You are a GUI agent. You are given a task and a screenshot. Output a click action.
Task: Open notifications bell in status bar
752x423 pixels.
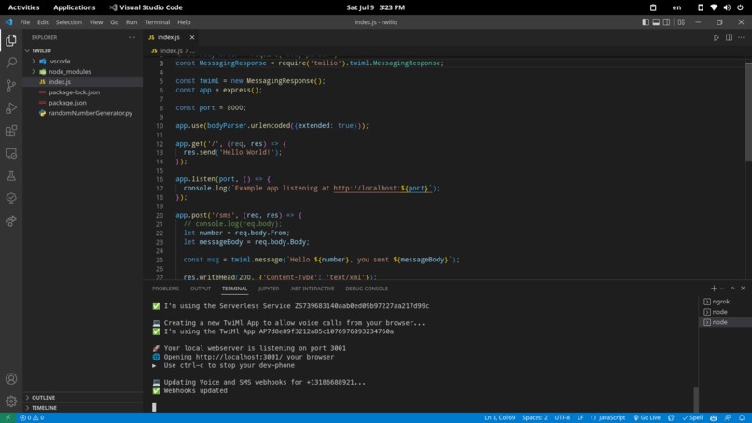click(x=742, y=417)
